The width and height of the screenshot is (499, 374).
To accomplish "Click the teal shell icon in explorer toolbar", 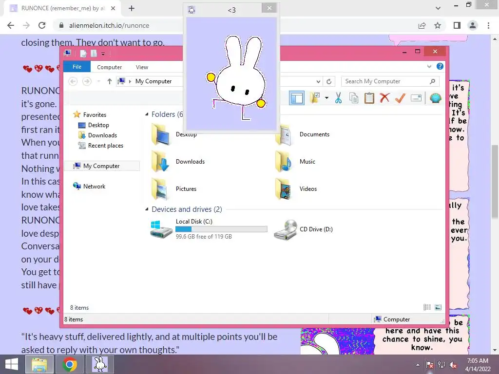I will point(435,98).
